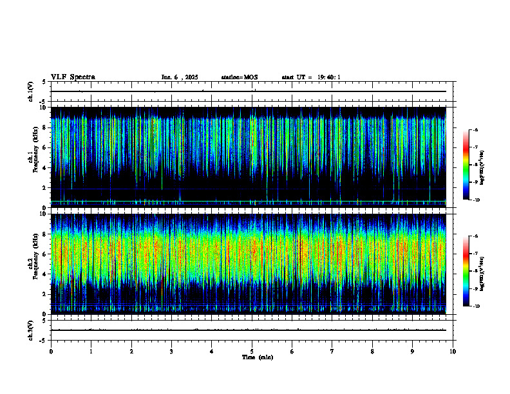Click the "station=MOS" header label
This screenshot has height=394, width=510.
point(240,77)
